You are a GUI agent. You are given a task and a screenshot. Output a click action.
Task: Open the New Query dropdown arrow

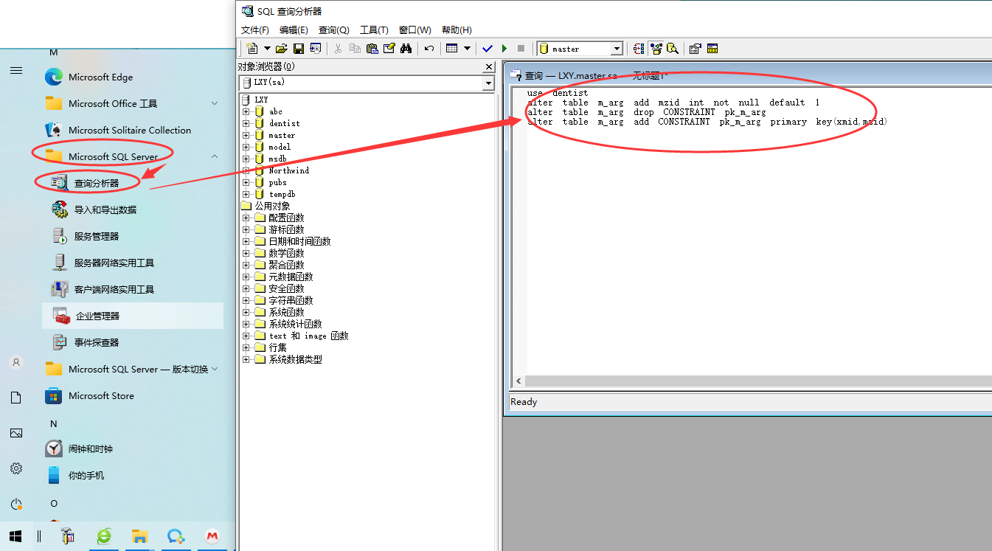[267, 49]
